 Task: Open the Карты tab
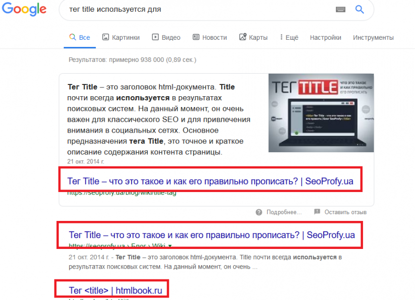point(253,37)
